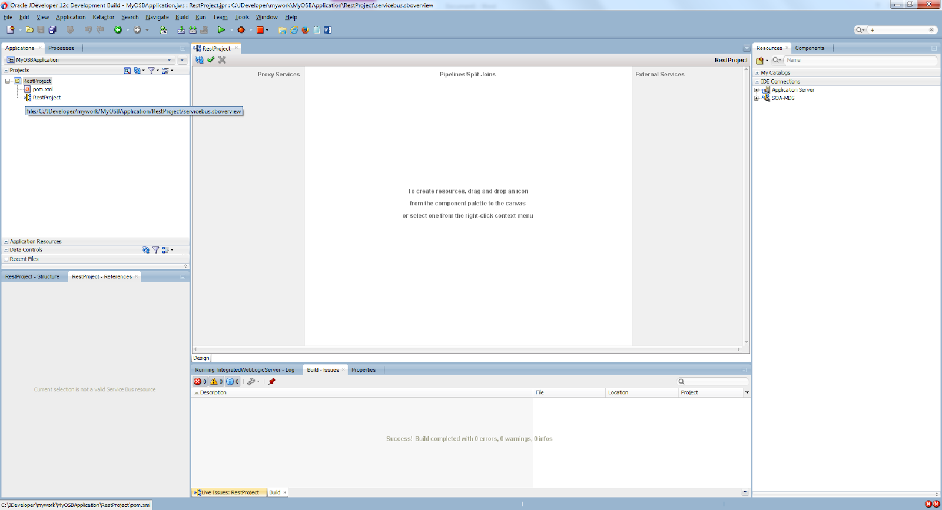The image size is (942, 510).
Task: Expand the Application Server node
Action: tap(757, 90)
